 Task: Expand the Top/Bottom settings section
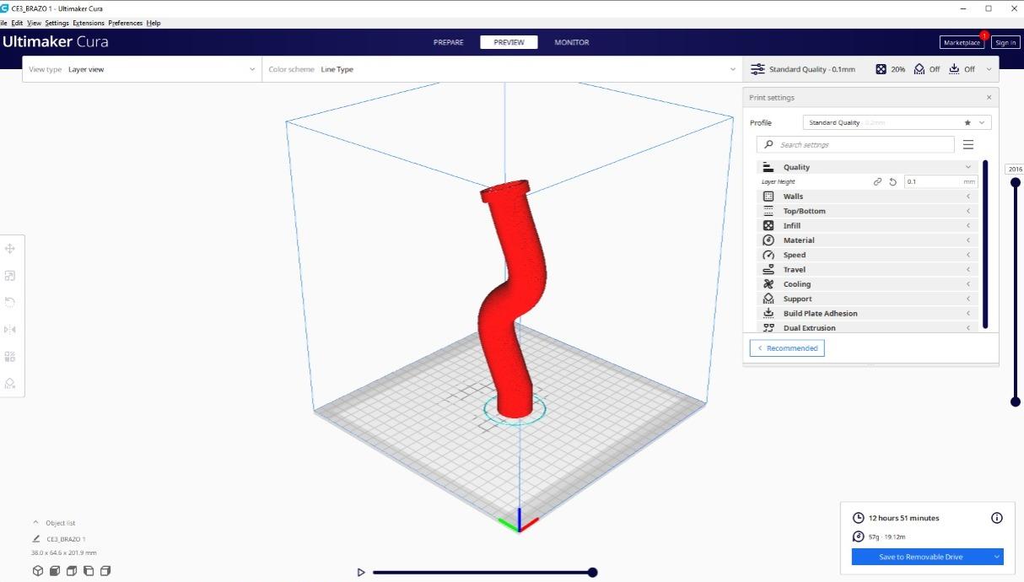coord(869,211)
